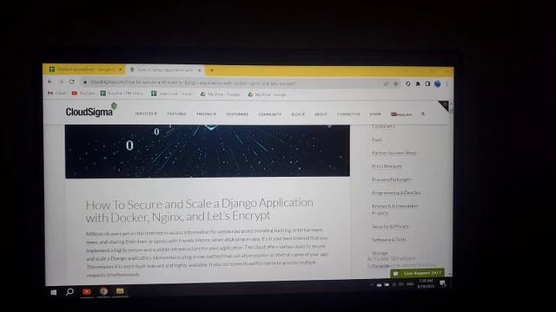This screenshot has height=312, width=556.
Task: Go forward with the browser forward arrow
Action: 61,81
